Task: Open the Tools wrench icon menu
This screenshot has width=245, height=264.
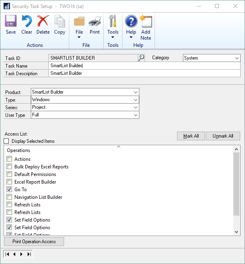Action: point(113,21)
